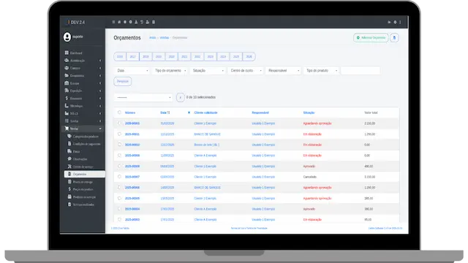This screenshot has height=263, width=468.
Task: Click the DEV 2.4 logo
Action: [76, 23]
